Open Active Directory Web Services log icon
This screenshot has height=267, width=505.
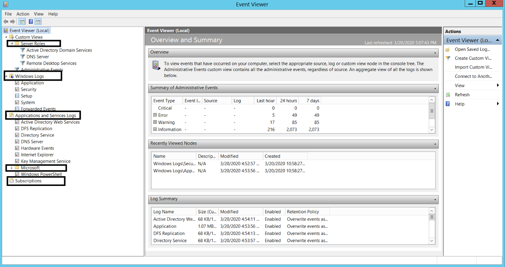coord(17,122)
